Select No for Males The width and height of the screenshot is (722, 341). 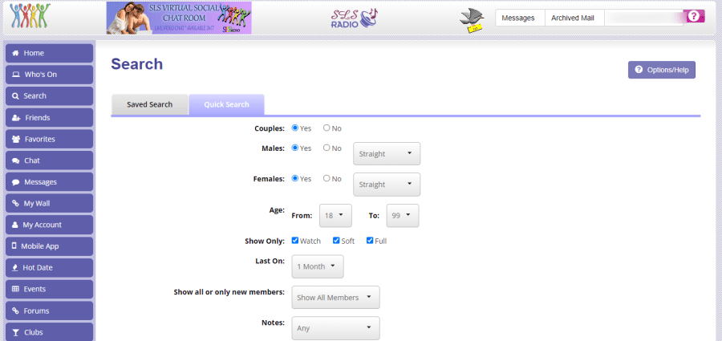(x=327, y=148)
